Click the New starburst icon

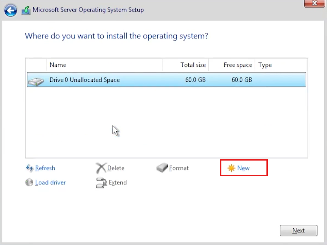[231, 168]
